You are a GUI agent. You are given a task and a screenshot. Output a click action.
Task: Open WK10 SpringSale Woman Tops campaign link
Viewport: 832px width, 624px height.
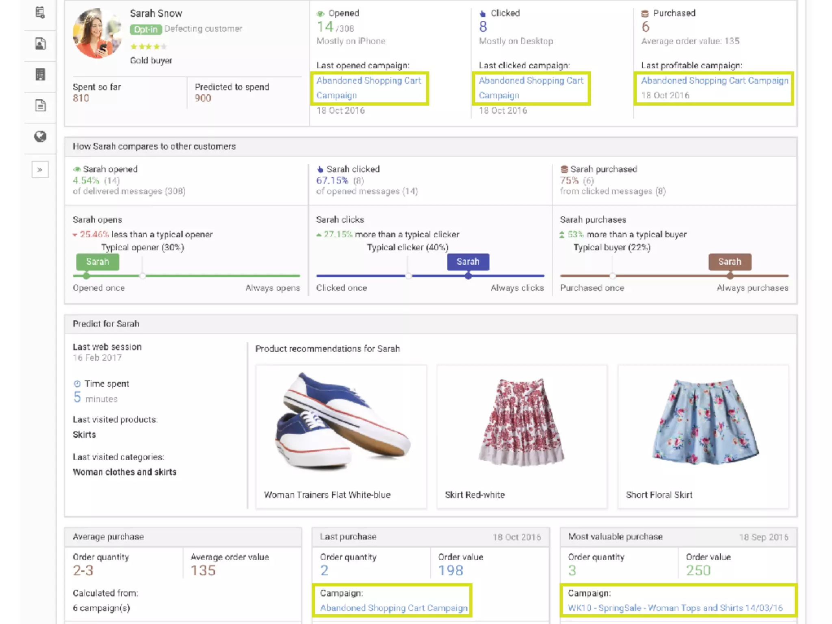tap(675, 608)
